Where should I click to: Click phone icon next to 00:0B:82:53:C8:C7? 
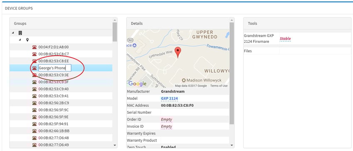pos(34,54)
